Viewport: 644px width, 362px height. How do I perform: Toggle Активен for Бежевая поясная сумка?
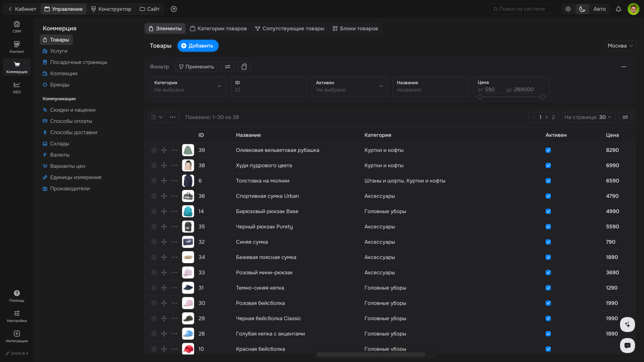(548, 257)
